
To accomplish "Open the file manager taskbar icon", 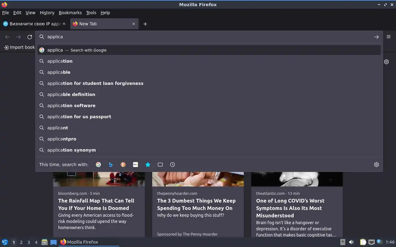I will click(45, 242).
